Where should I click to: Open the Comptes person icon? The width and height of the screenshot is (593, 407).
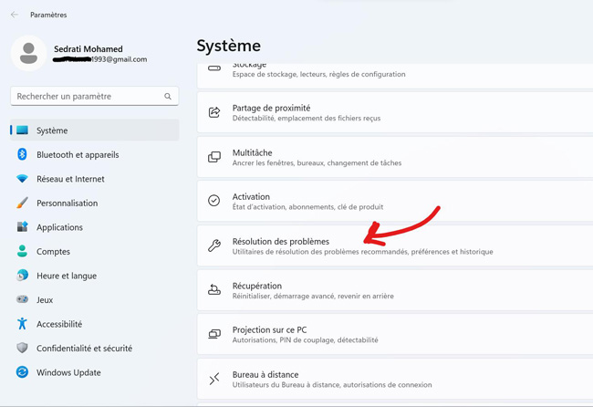pyautogui.click(x=22, y=251)
